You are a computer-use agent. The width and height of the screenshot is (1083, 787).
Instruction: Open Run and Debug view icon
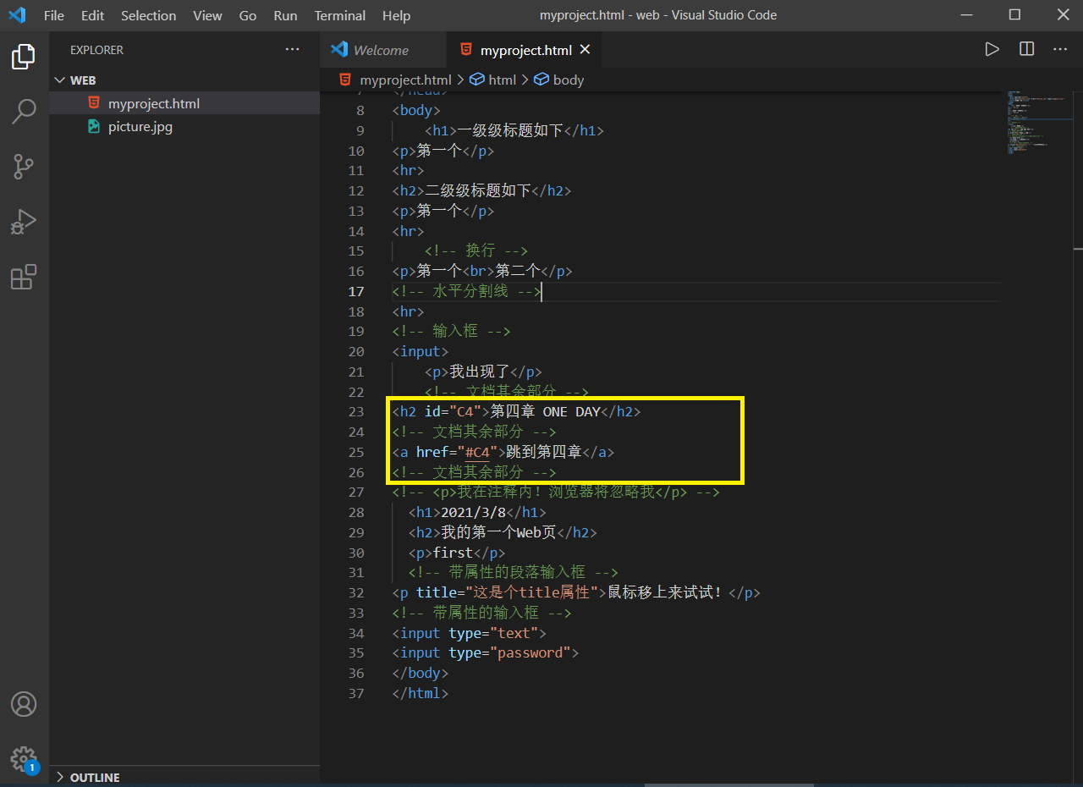pyautogui.click(x=24, y=222)
